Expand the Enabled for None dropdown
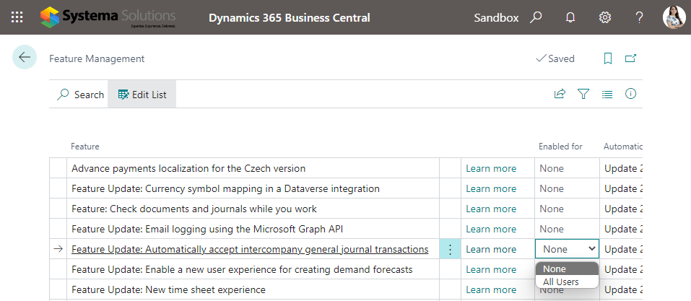 (568, 249)
